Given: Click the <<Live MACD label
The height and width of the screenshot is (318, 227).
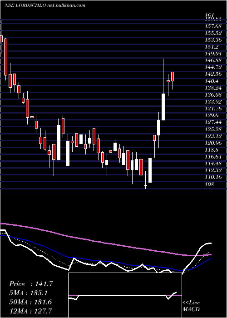Looking at the screenshot, I should pyautogui.click(x=191, y=306).
